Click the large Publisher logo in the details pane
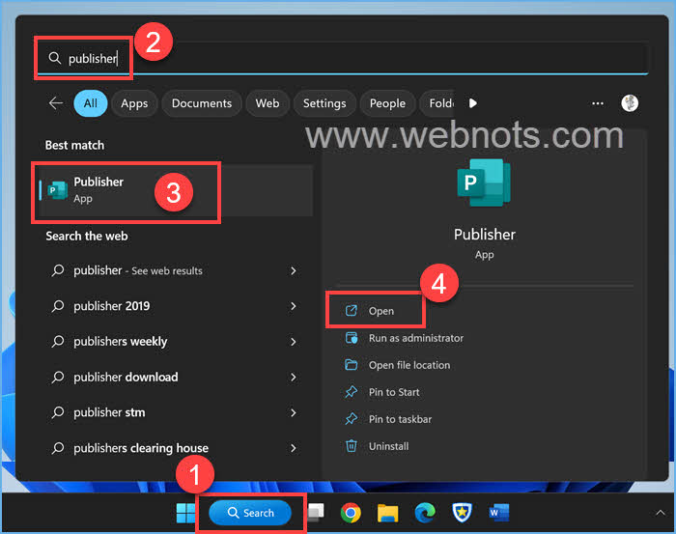The height and width of the screenshot is (534, 676). (x=484, y=183)
